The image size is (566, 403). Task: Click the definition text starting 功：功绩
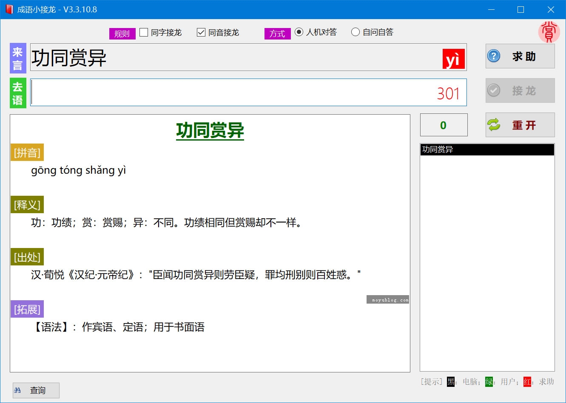click(x=166, y=223)
